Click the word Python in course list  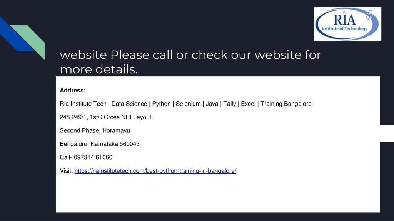pyautogui.click(x=161, y=104)
